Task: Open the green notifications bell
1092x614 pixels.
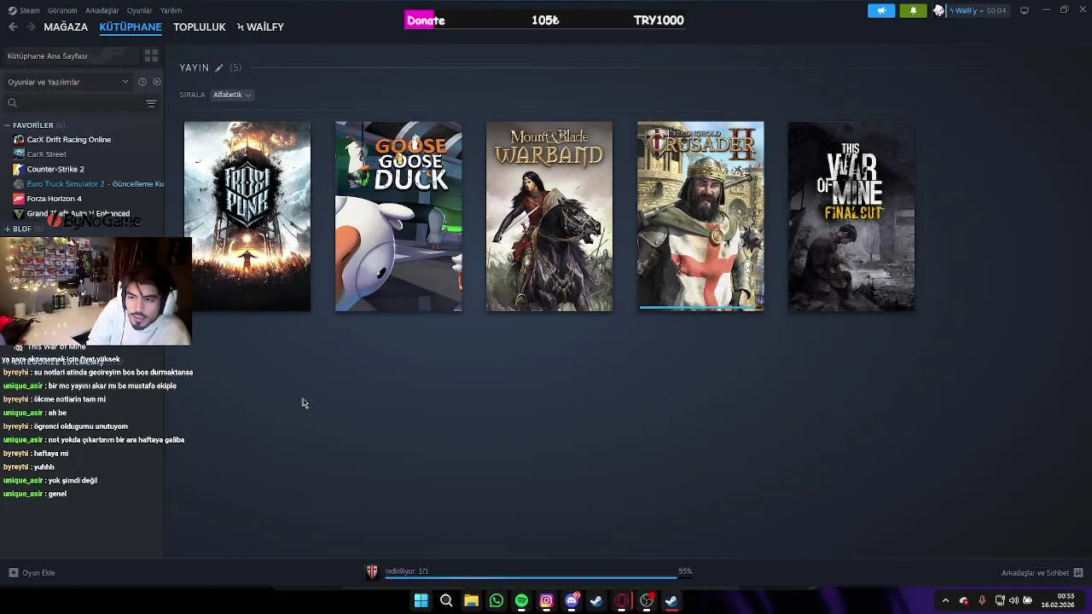Action: coord(913,10)
